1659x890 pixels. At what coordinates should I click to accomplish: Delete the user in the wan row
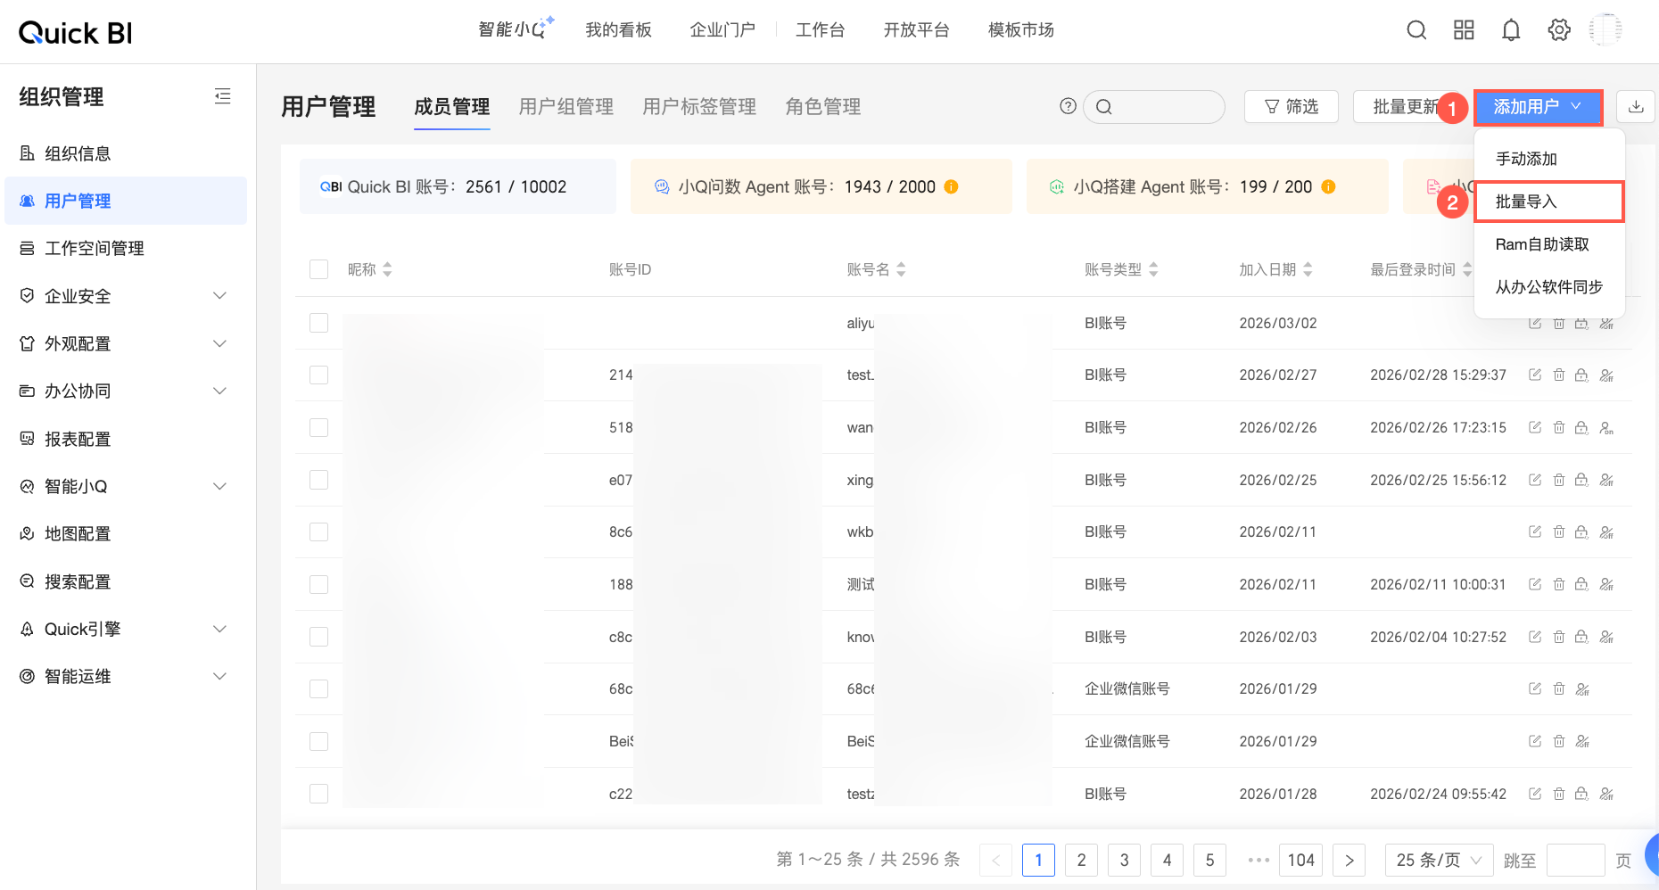1559,428
